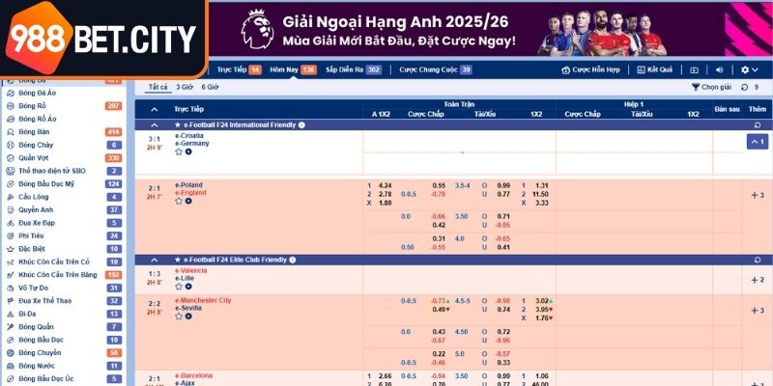Play live stream for e-Manchester City match
The height and width of the screenshot is (386, 773).
coord(188,317)
